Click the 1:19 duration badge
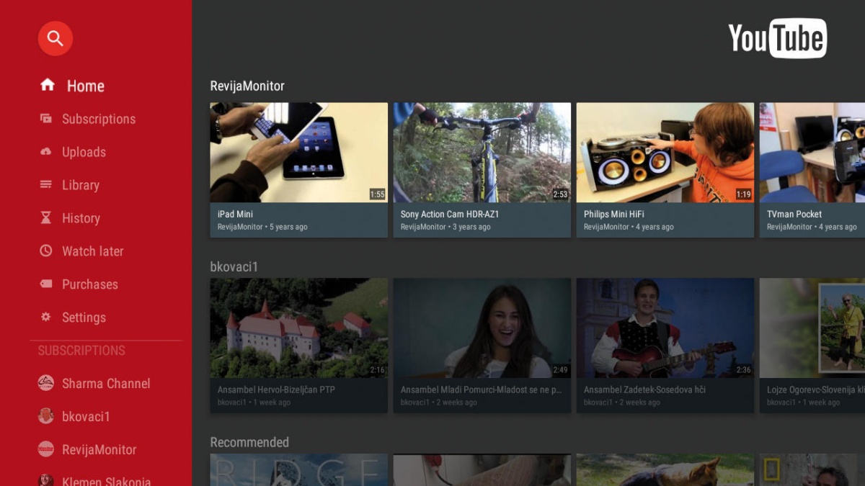 (743, 194)
